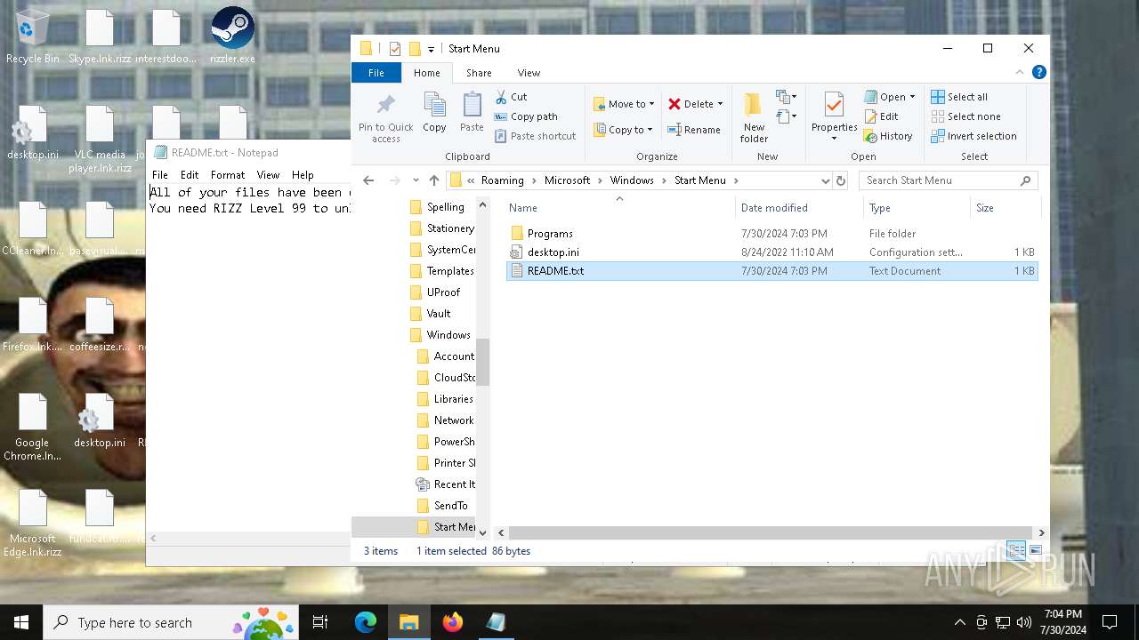Open Vault folder in navigation pane
1139x640 pixels.
click(439, 314)
